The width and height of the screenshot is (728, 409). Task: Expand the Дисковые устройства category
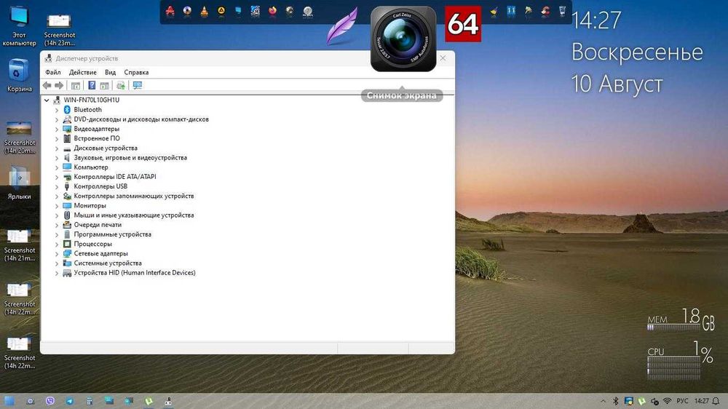pyautogui.click(x=57, y=148)
